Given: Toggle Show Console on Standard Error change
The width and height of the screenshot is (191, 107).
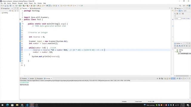Looking at the screenshot, I should (174, 78).
